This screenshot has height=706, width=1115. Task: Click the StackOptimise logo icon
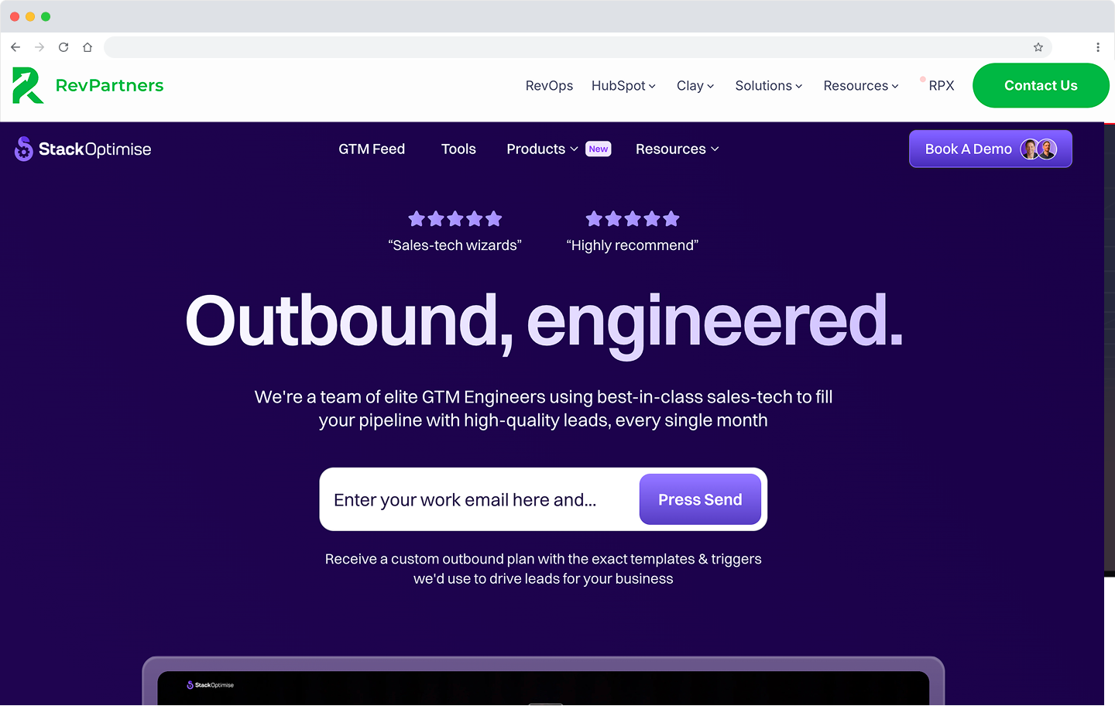(x=24, y=149)
